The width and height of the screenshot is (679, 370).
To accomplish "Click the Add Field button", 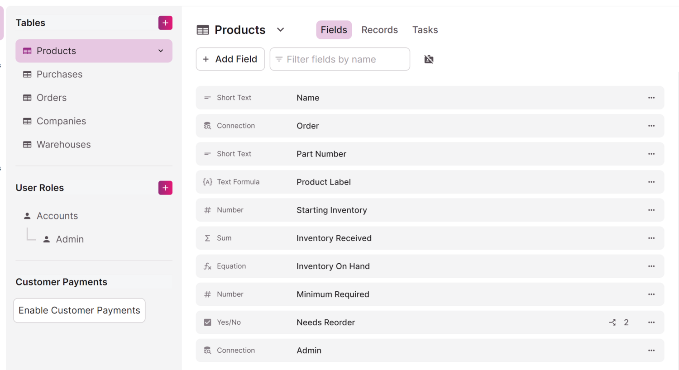I will (x=230, y=59).
